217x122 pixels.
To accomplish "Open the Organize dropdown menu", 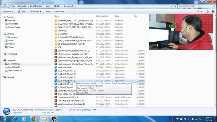I will coord(8,12).
